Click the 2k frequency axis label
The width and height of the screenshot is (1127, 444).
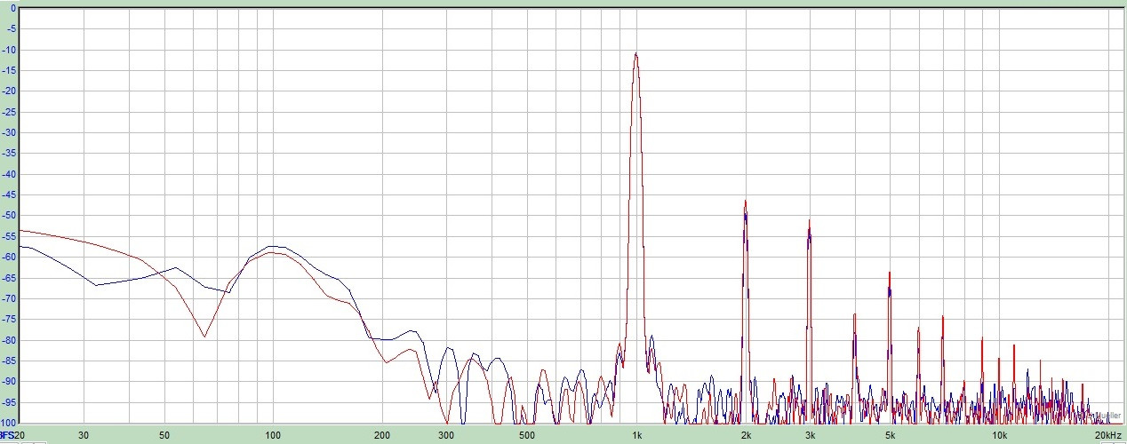746,435
